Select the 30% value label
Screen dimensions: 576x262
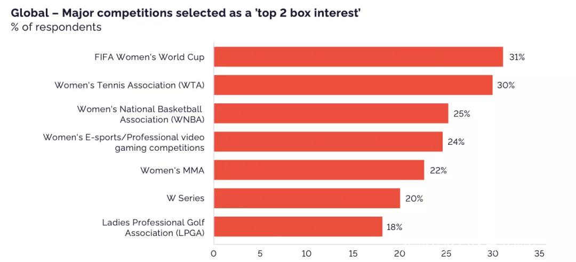(x=506, y=85)
